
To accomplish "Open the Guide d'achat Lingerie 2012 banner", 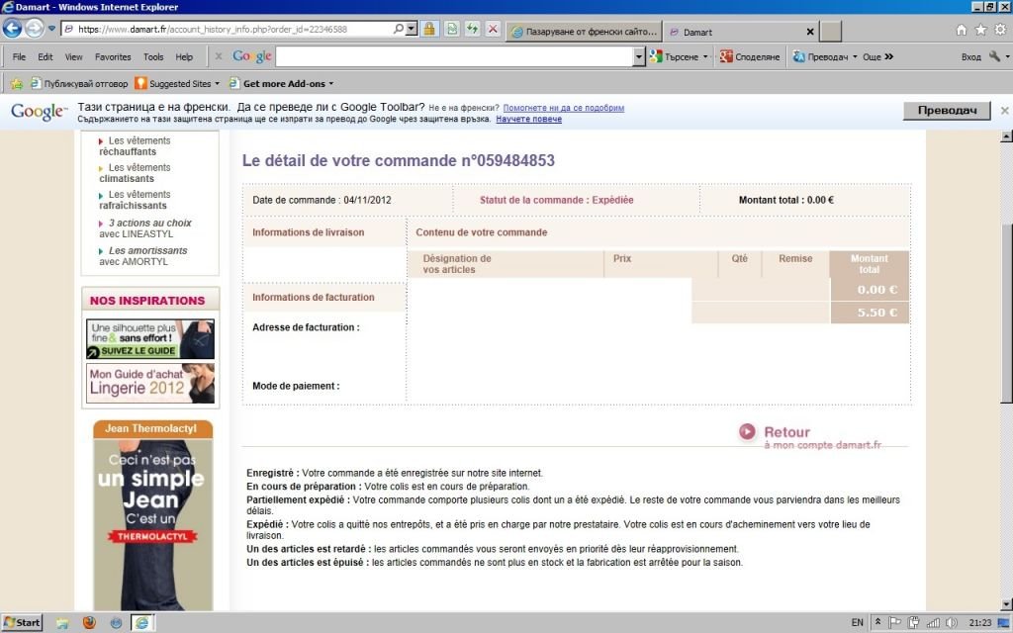I will click(x=150, y=383).
